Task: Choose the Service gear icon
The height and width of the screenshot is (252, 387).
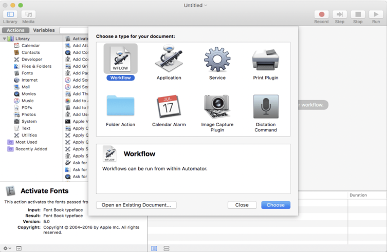Action: 217,59
